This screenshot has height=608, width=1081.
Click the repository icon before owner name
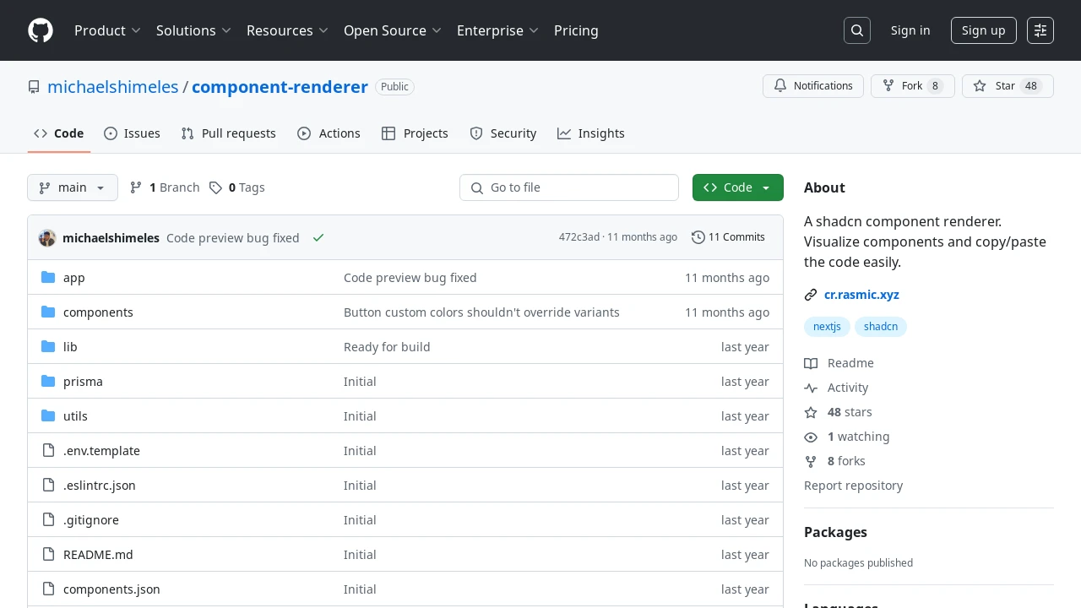click(x=34, y=87)
